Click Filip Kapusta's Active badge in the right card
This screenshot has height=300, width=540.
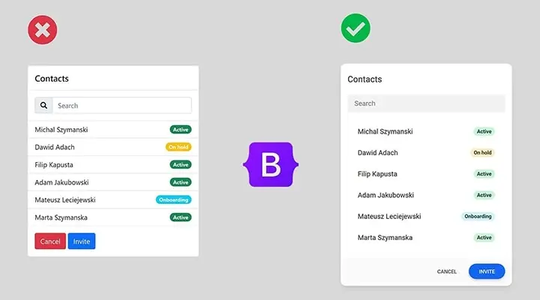(484, 174)
